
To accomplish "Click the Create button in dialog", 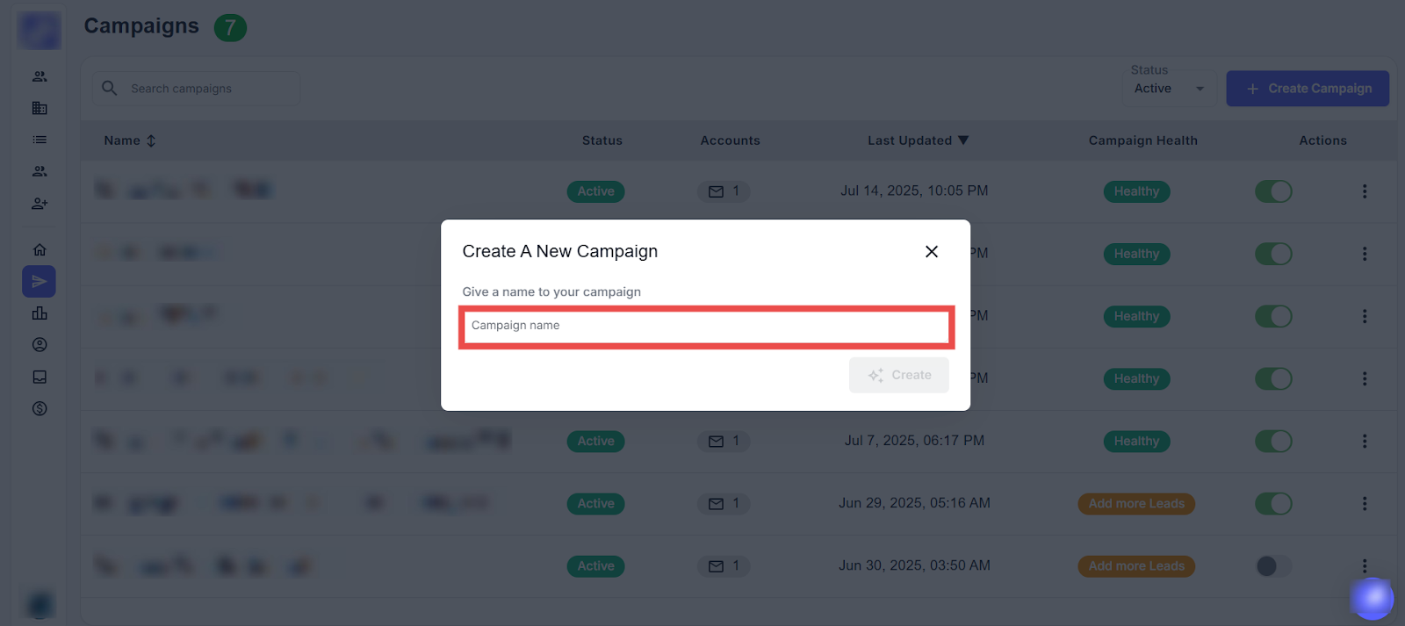I will click(899, 375).
